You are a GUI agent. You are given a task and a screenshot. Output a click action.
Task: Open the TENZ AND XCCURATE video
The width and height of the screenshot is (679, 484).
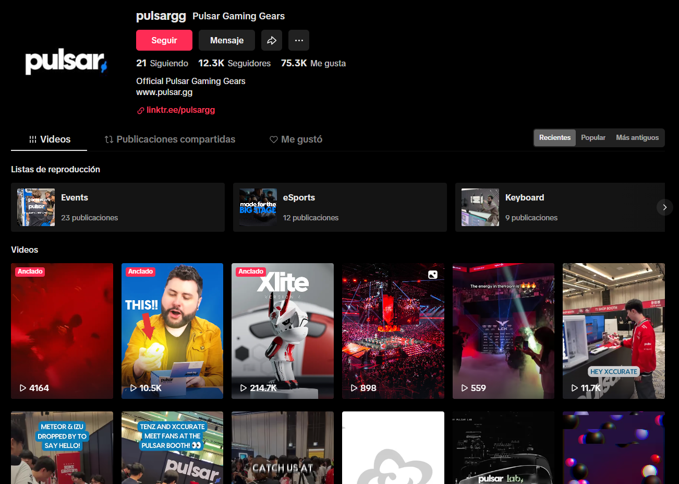[x=172, y=448]
